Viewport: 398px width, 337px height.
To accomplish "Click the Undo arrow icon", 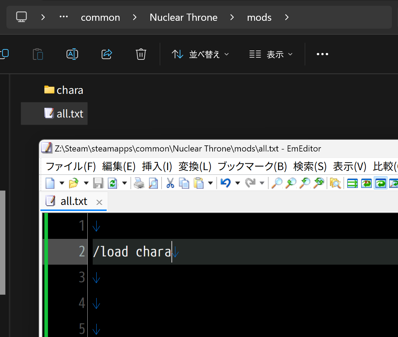I will [x=225, y=183].
